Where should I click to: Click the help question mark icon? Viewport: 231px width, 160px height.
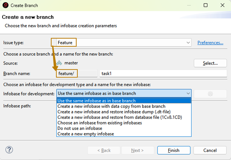pos(9,150)
